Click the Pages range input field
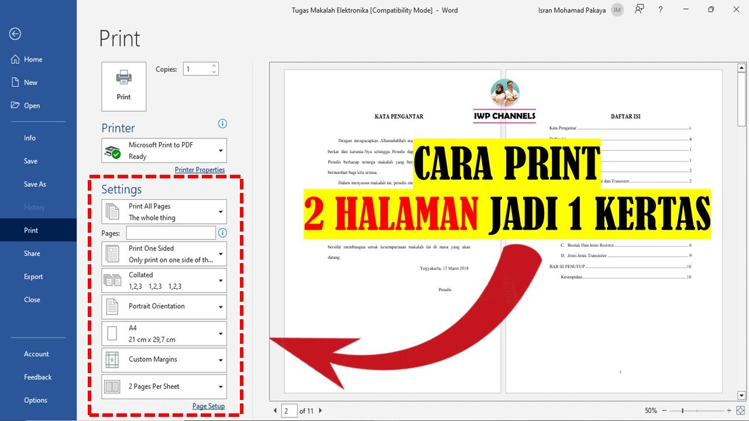This screenshot has width=749, height=421. (171, 233)
